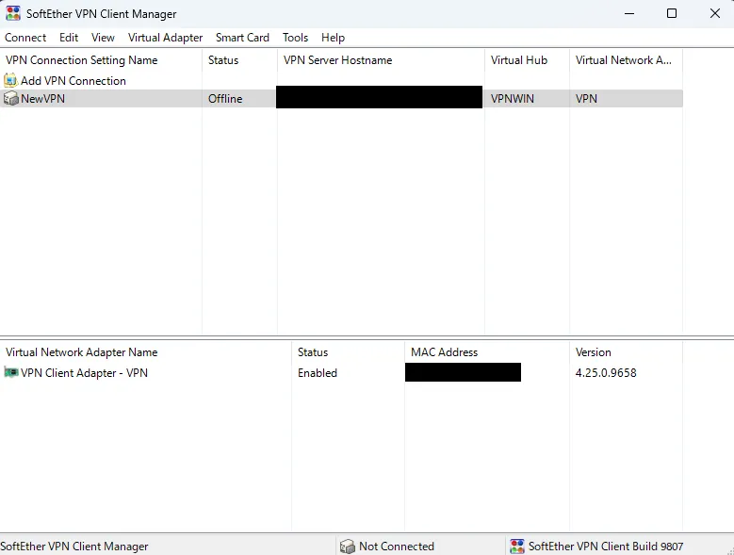
Task: Open the Tools menu
Action: [x=295, y=38]
